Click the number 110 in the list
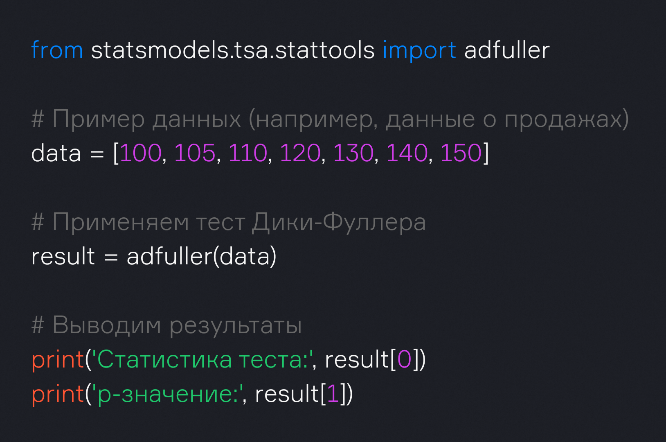Image resolution: width=666 pixels, height=442 pixels. [248, 153]
